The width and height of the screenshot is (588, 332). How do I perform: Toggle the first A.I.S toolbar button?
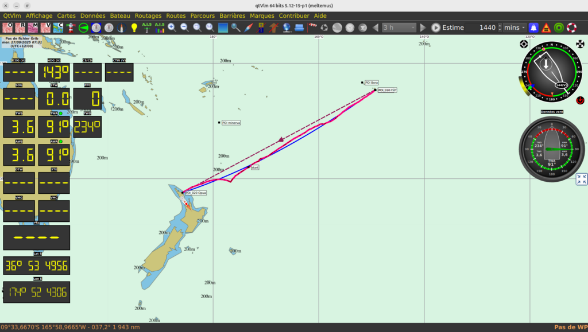point(146,28)
